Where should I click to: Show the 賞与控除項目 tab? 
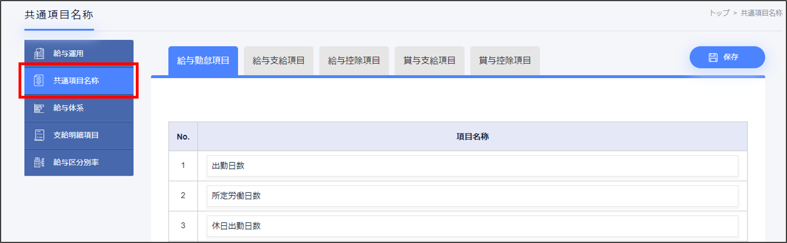[505, 61]
